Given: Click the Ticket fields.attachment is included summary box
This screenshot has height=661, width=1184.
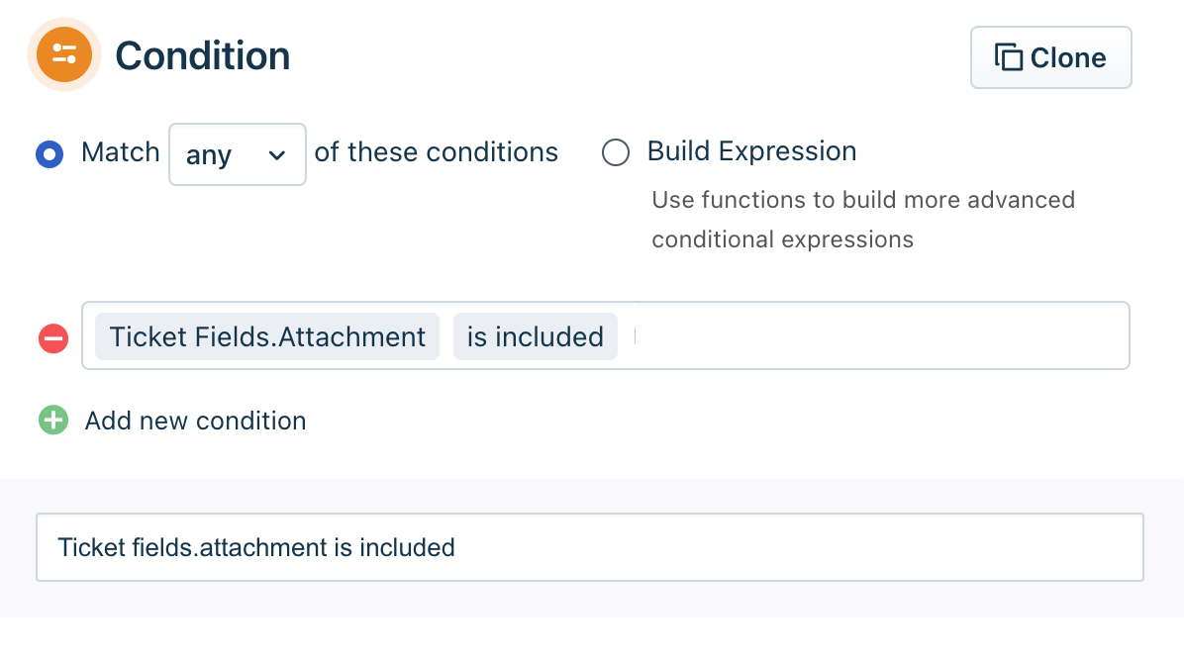Looking at the screenshot, I should point(590,547).
